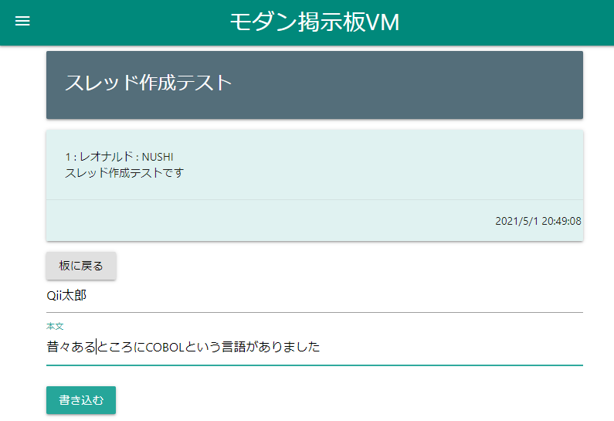This screenshot has height=421, width=614.
Task: Click the 本文 field label
Action: 55,326
